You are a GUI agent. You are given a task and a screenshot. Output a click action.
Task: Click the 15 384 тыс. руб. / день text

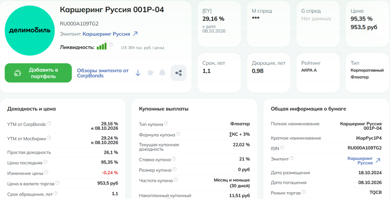coord(142,47)
